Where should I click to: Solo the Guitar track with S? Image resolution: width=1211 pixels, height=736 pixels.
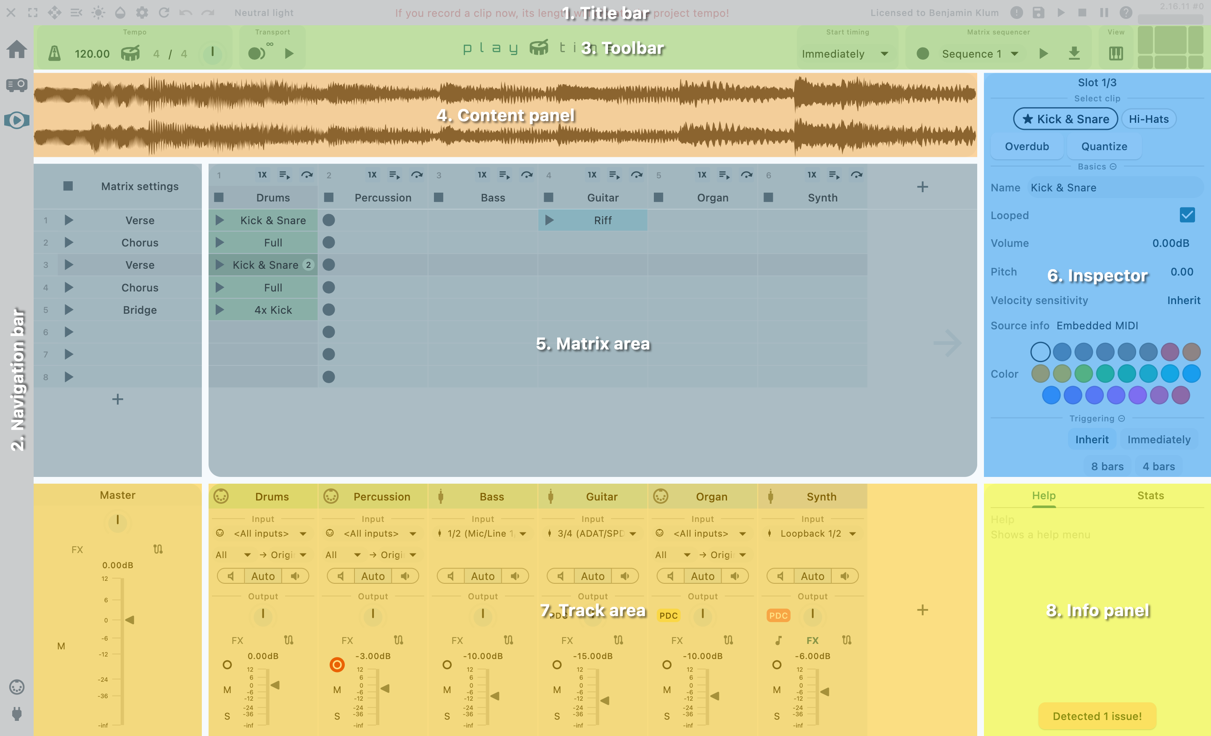[x=557, y=716]
